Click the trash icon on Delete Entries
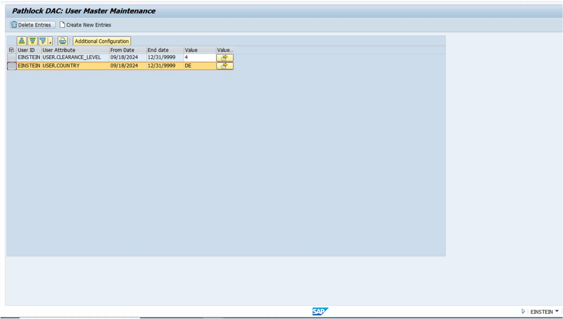Image resolution: width=563 pixels, height=319 pixels. click(14, 25)
